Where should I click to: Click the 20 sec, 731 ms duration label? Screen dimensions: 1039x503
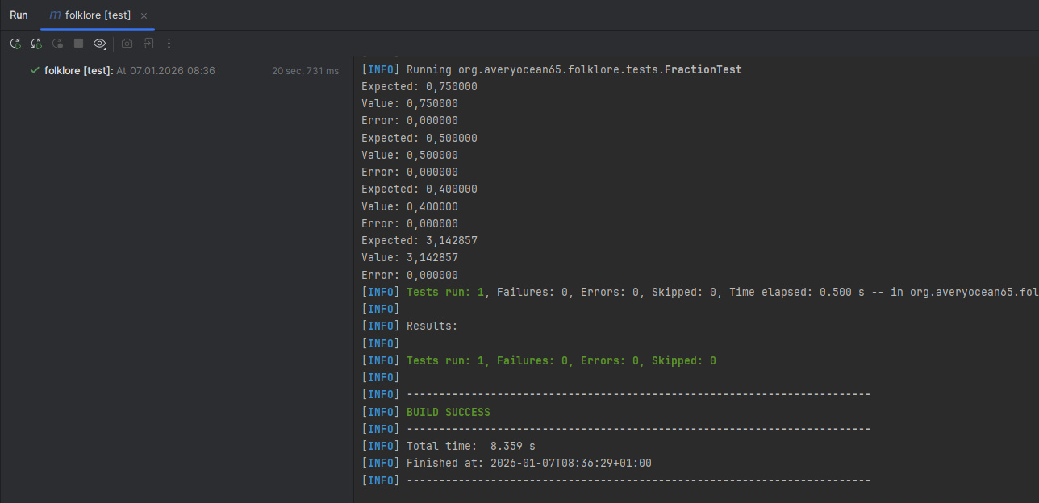pos(305,71)
